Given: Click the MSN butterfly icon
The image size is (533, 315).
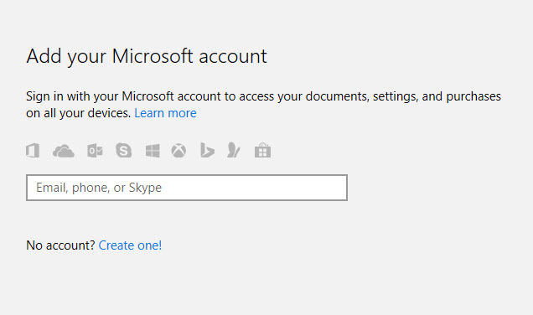Looking at the screenshot, I should point(234,150).
